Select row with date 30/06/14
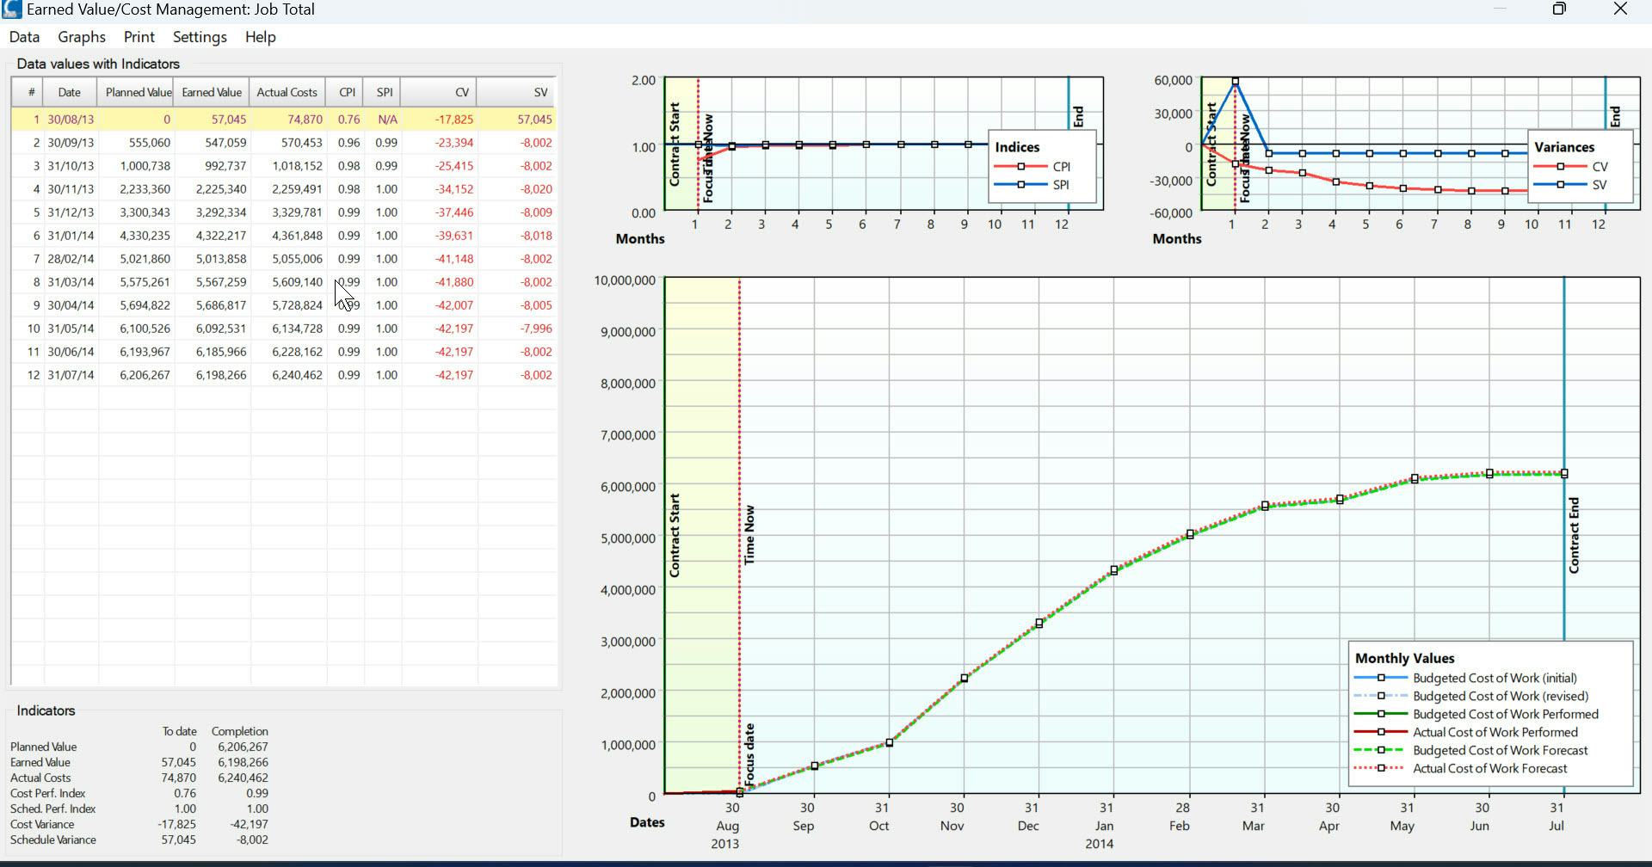 (x=283, y=352)
